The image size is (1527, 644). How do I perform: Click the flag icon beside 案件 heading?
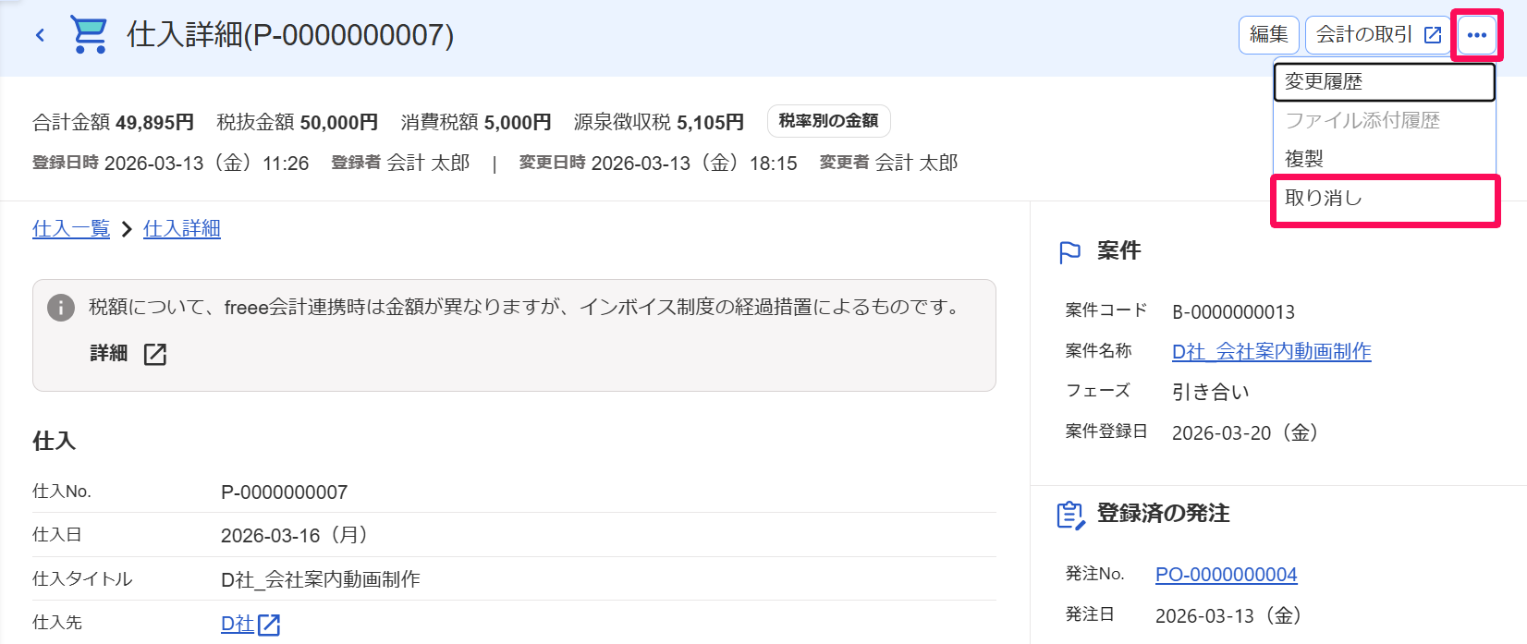(x=1069, y=252)
